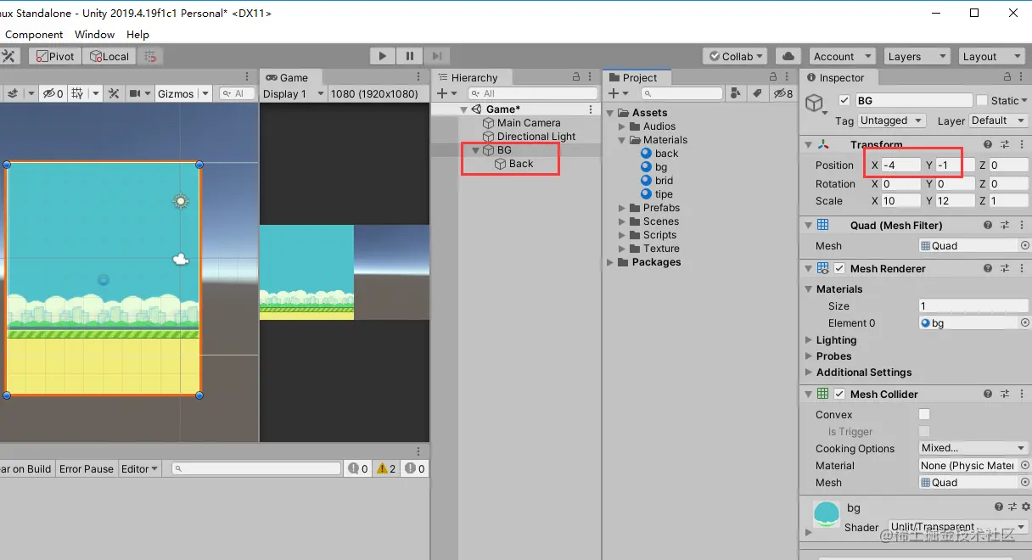Expand the Audios folder
This screenshot has width=1032, height=560.
coord(622,126)
